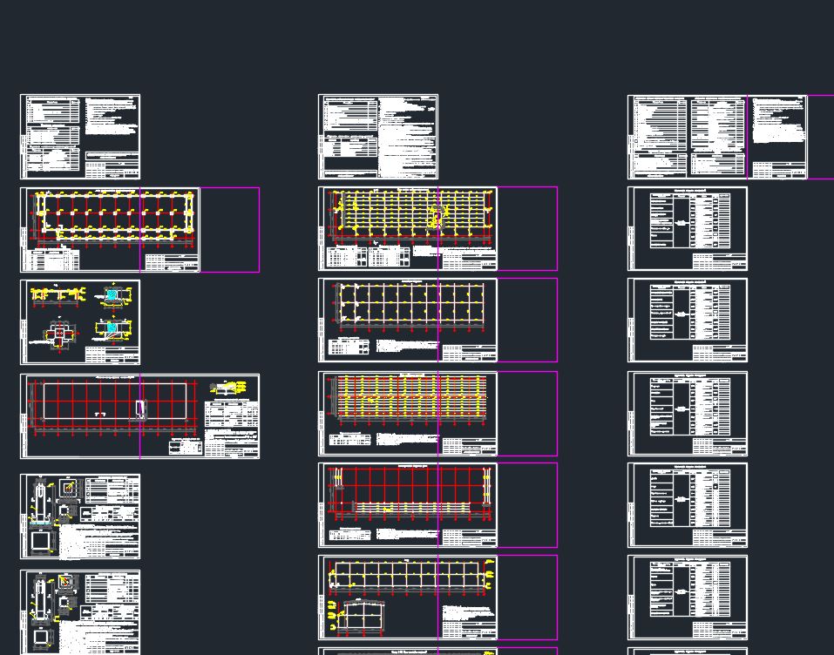This screenshot has height=655, width=834.
Task: Select the middle-column sheet with building cross-section elevation
Action: click(x=408, y=598)
